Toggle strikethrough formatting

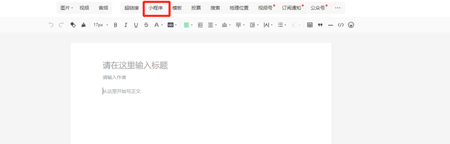[146, 25]
